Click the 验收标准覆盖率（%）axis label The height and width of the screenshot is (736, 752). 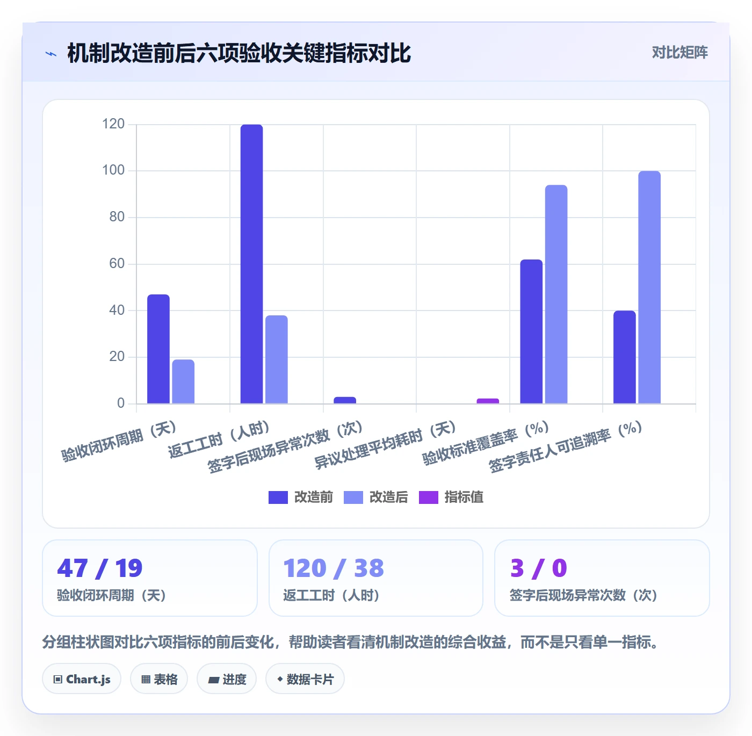[486, 443]
